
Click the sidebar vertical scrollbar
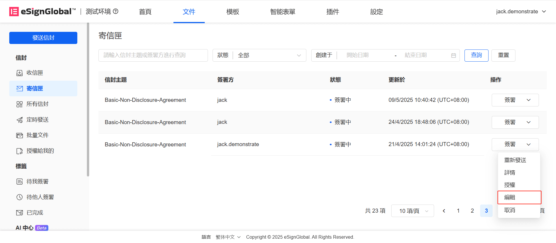click(88, 100)
